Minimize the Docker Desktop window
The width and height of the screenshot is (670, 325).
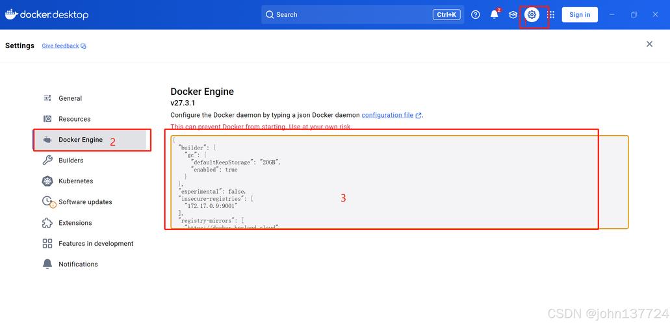tap(612, 14)
